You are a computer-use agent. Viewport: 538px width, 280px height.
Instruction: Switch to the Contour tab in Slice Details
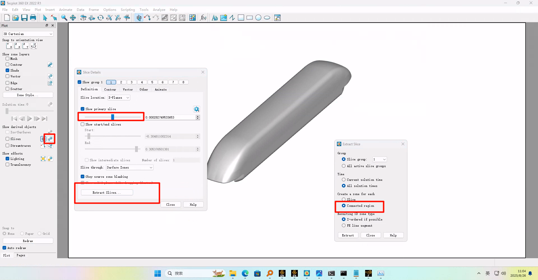110,89
